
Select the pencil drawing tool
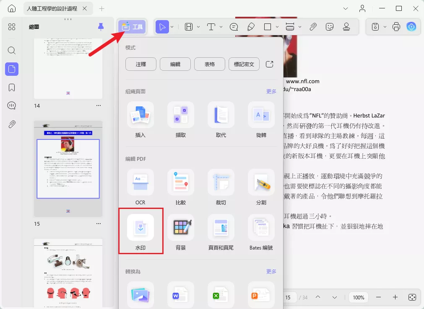point(251,27)
